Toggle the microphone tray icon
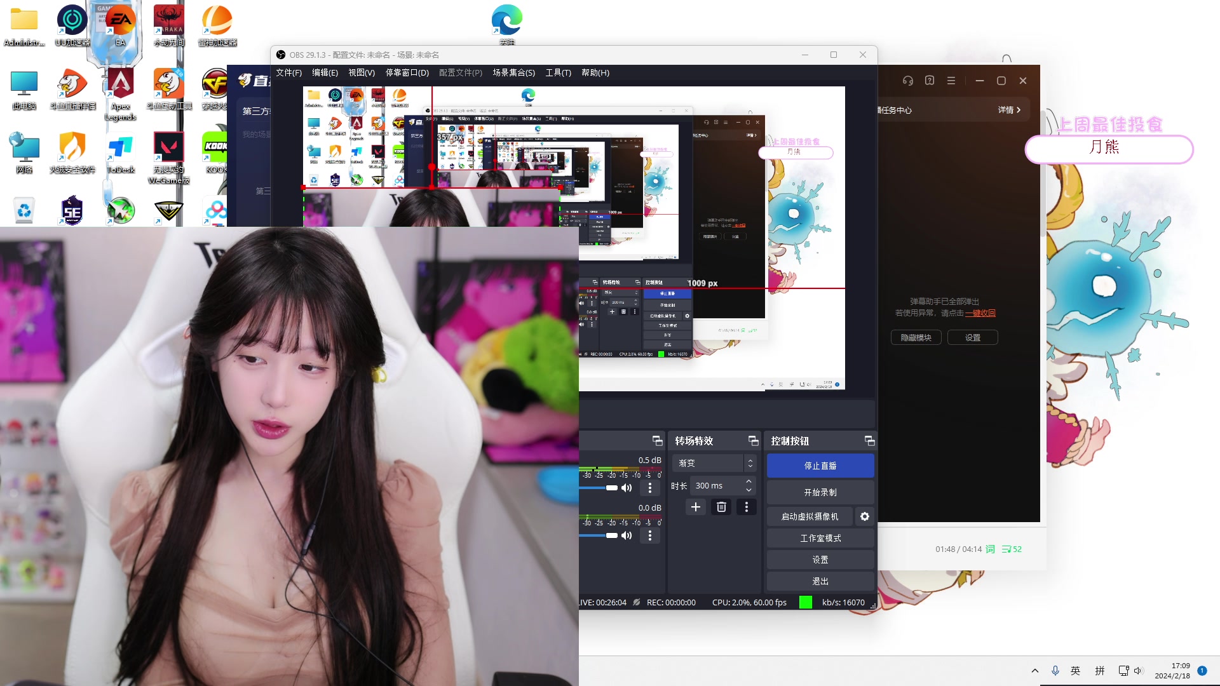This screenshot has height=686, width=1220. [x=1055, y=671]
